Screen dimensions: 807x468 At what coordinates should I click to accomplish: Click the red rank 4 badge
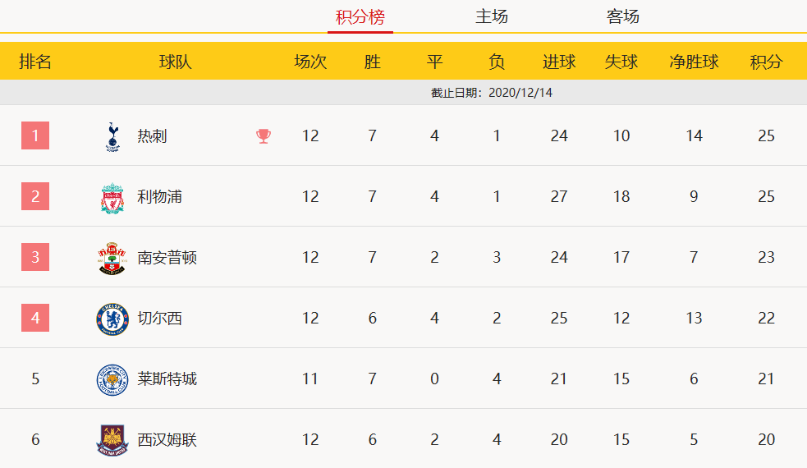pyautogui.click(x=35, y=318)
